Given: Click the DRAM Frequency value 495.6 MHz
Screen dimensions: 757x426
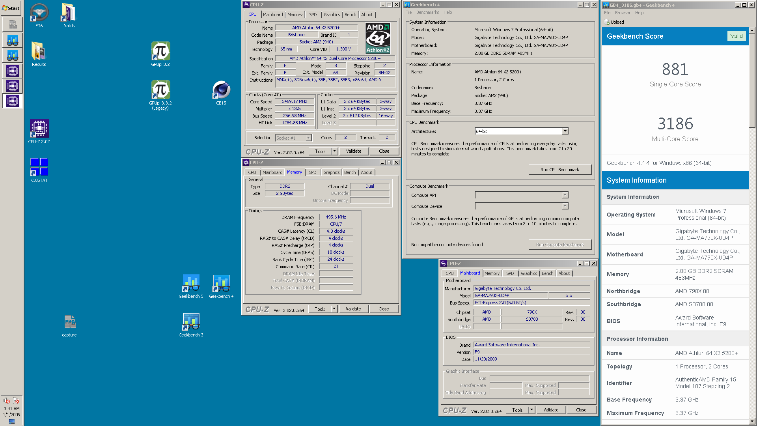Looking at the screenshot, I should tap(336, 217).
